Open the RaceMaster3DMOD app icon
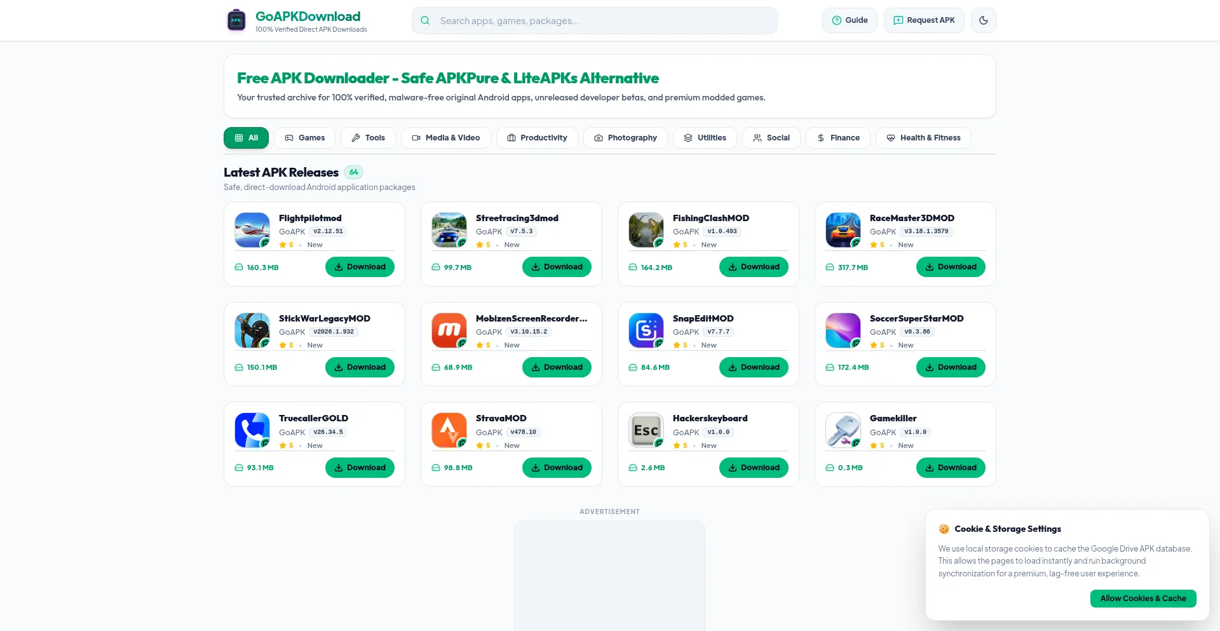Image resolution: width=1220 pixels, height=631 pixels. [843, 230]
